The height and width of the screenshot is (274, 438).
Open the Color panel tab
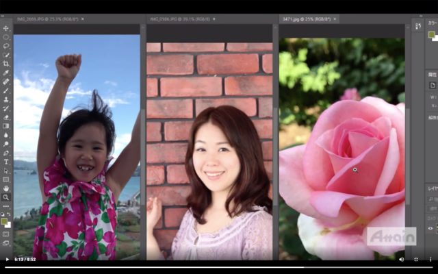pyautogui.click(x=433, y=23)
